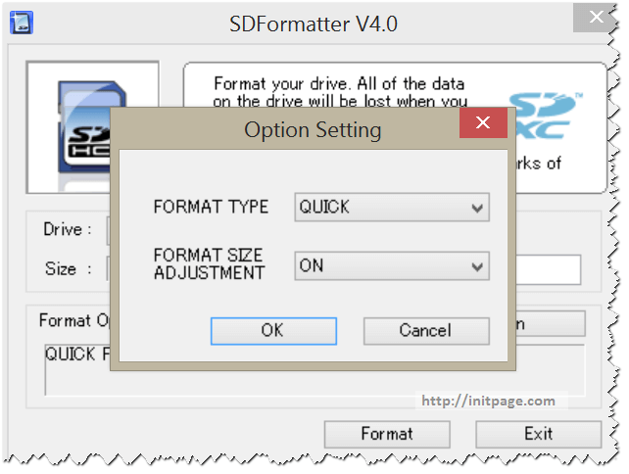Viewport: 629px width, 474px height.
Task: Close the Option Setting dialog with red X
Action: coord(483,122)
